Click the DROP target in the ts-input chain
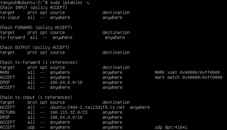This screenshot has width=227, height=130. tap(5, 117)
